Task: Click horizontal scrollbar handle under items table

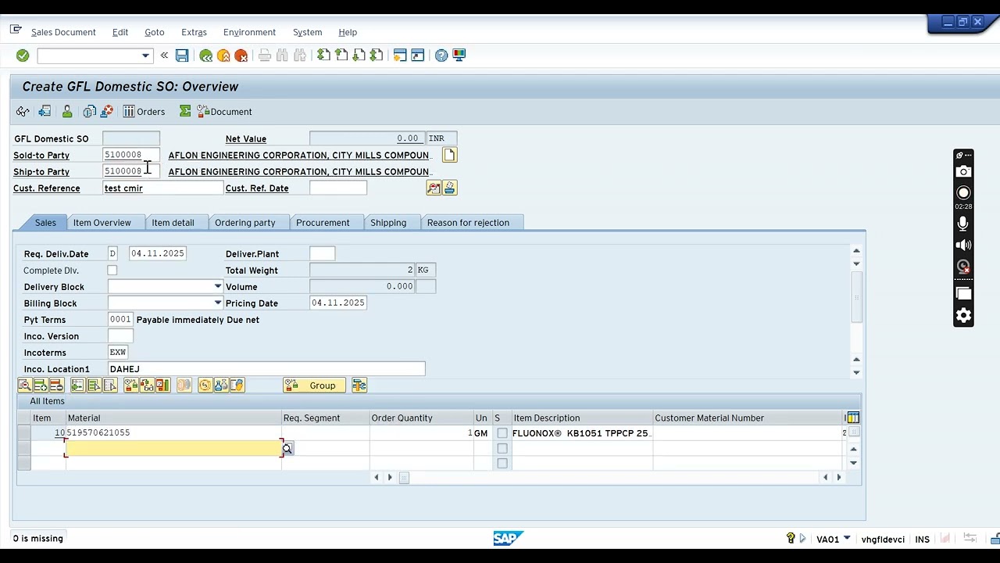Action: point(404,478)
